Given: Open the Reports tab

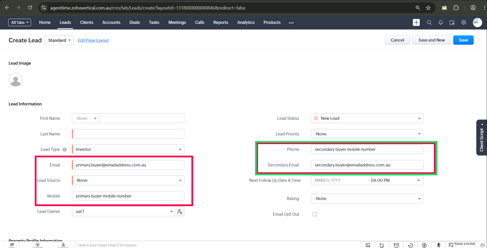Looking at the screenshot, I should 220,23.
